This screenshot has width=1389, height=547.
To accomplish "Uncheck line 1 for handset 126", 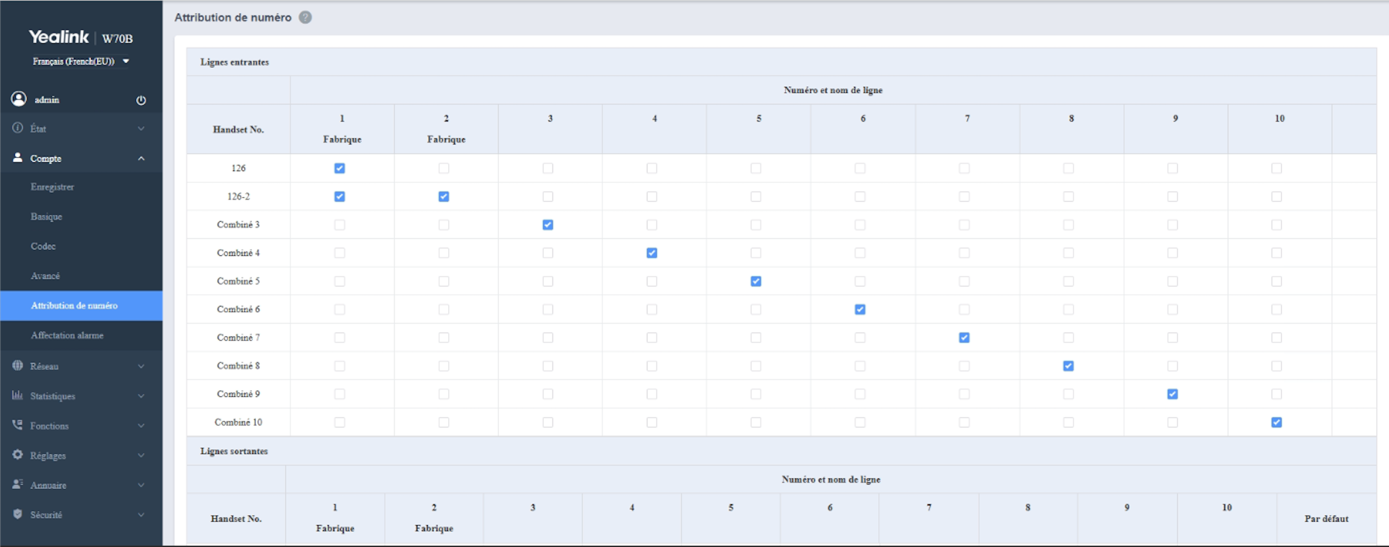I will tap(339, 169).
